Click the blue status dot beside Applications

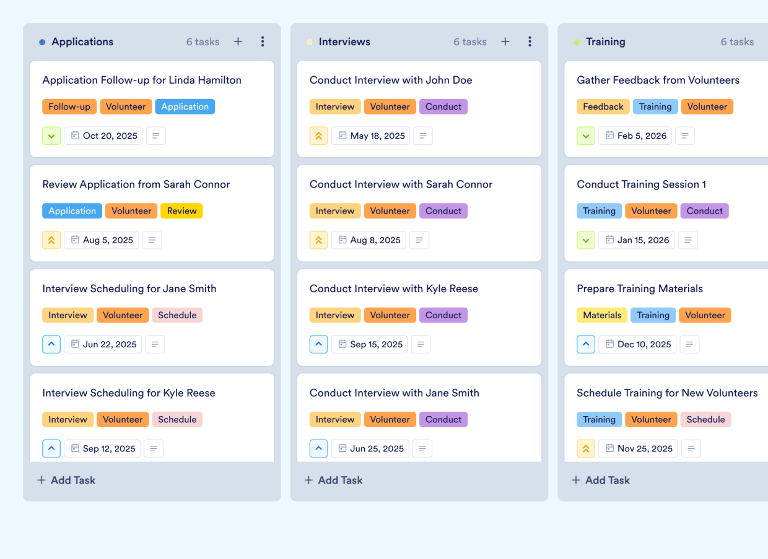42,41
